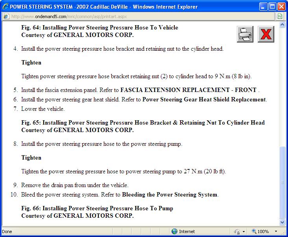Open the zoom level dropdown arrow

276,231
